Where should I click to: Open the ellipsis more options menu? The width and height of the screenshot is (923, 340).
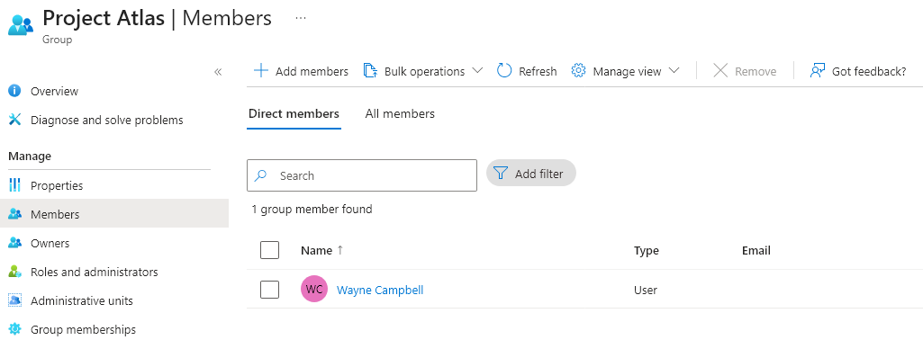301,18
